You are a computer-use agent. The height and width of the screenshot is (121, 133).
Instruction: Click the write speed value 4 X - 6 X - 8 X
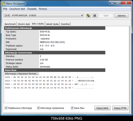pos(47,46)
